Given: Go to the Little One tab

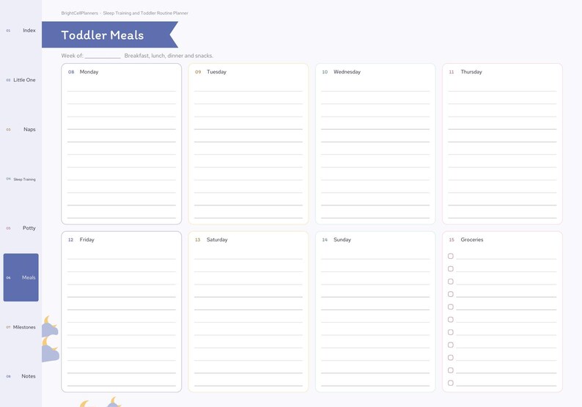Looking at the screenshot, I should [x=21, y=80].
